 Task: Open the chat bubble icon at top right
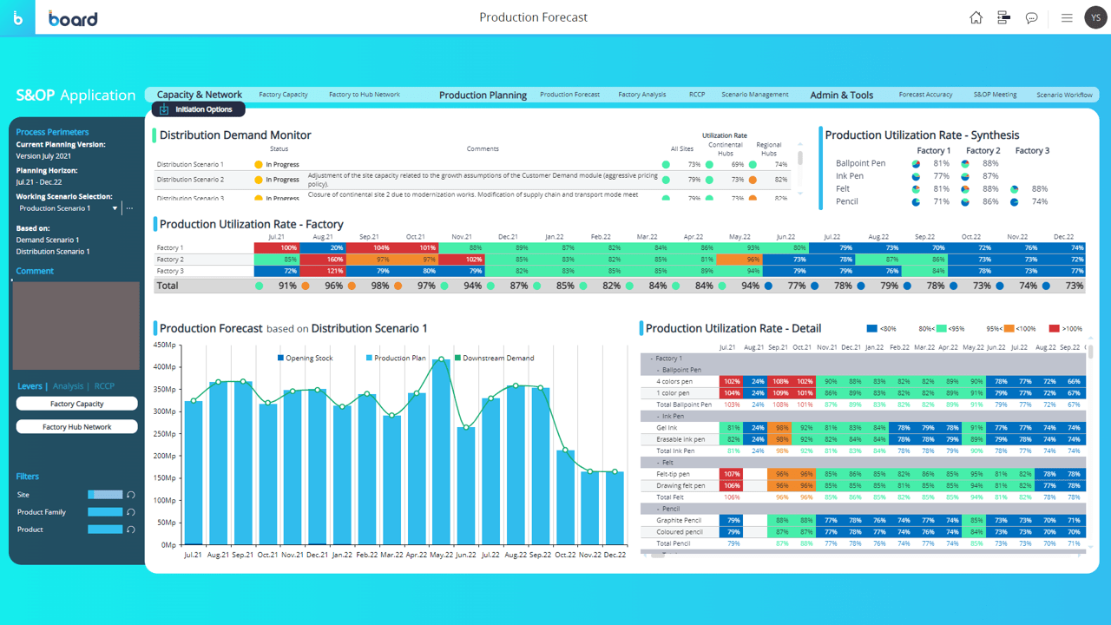1031,17
